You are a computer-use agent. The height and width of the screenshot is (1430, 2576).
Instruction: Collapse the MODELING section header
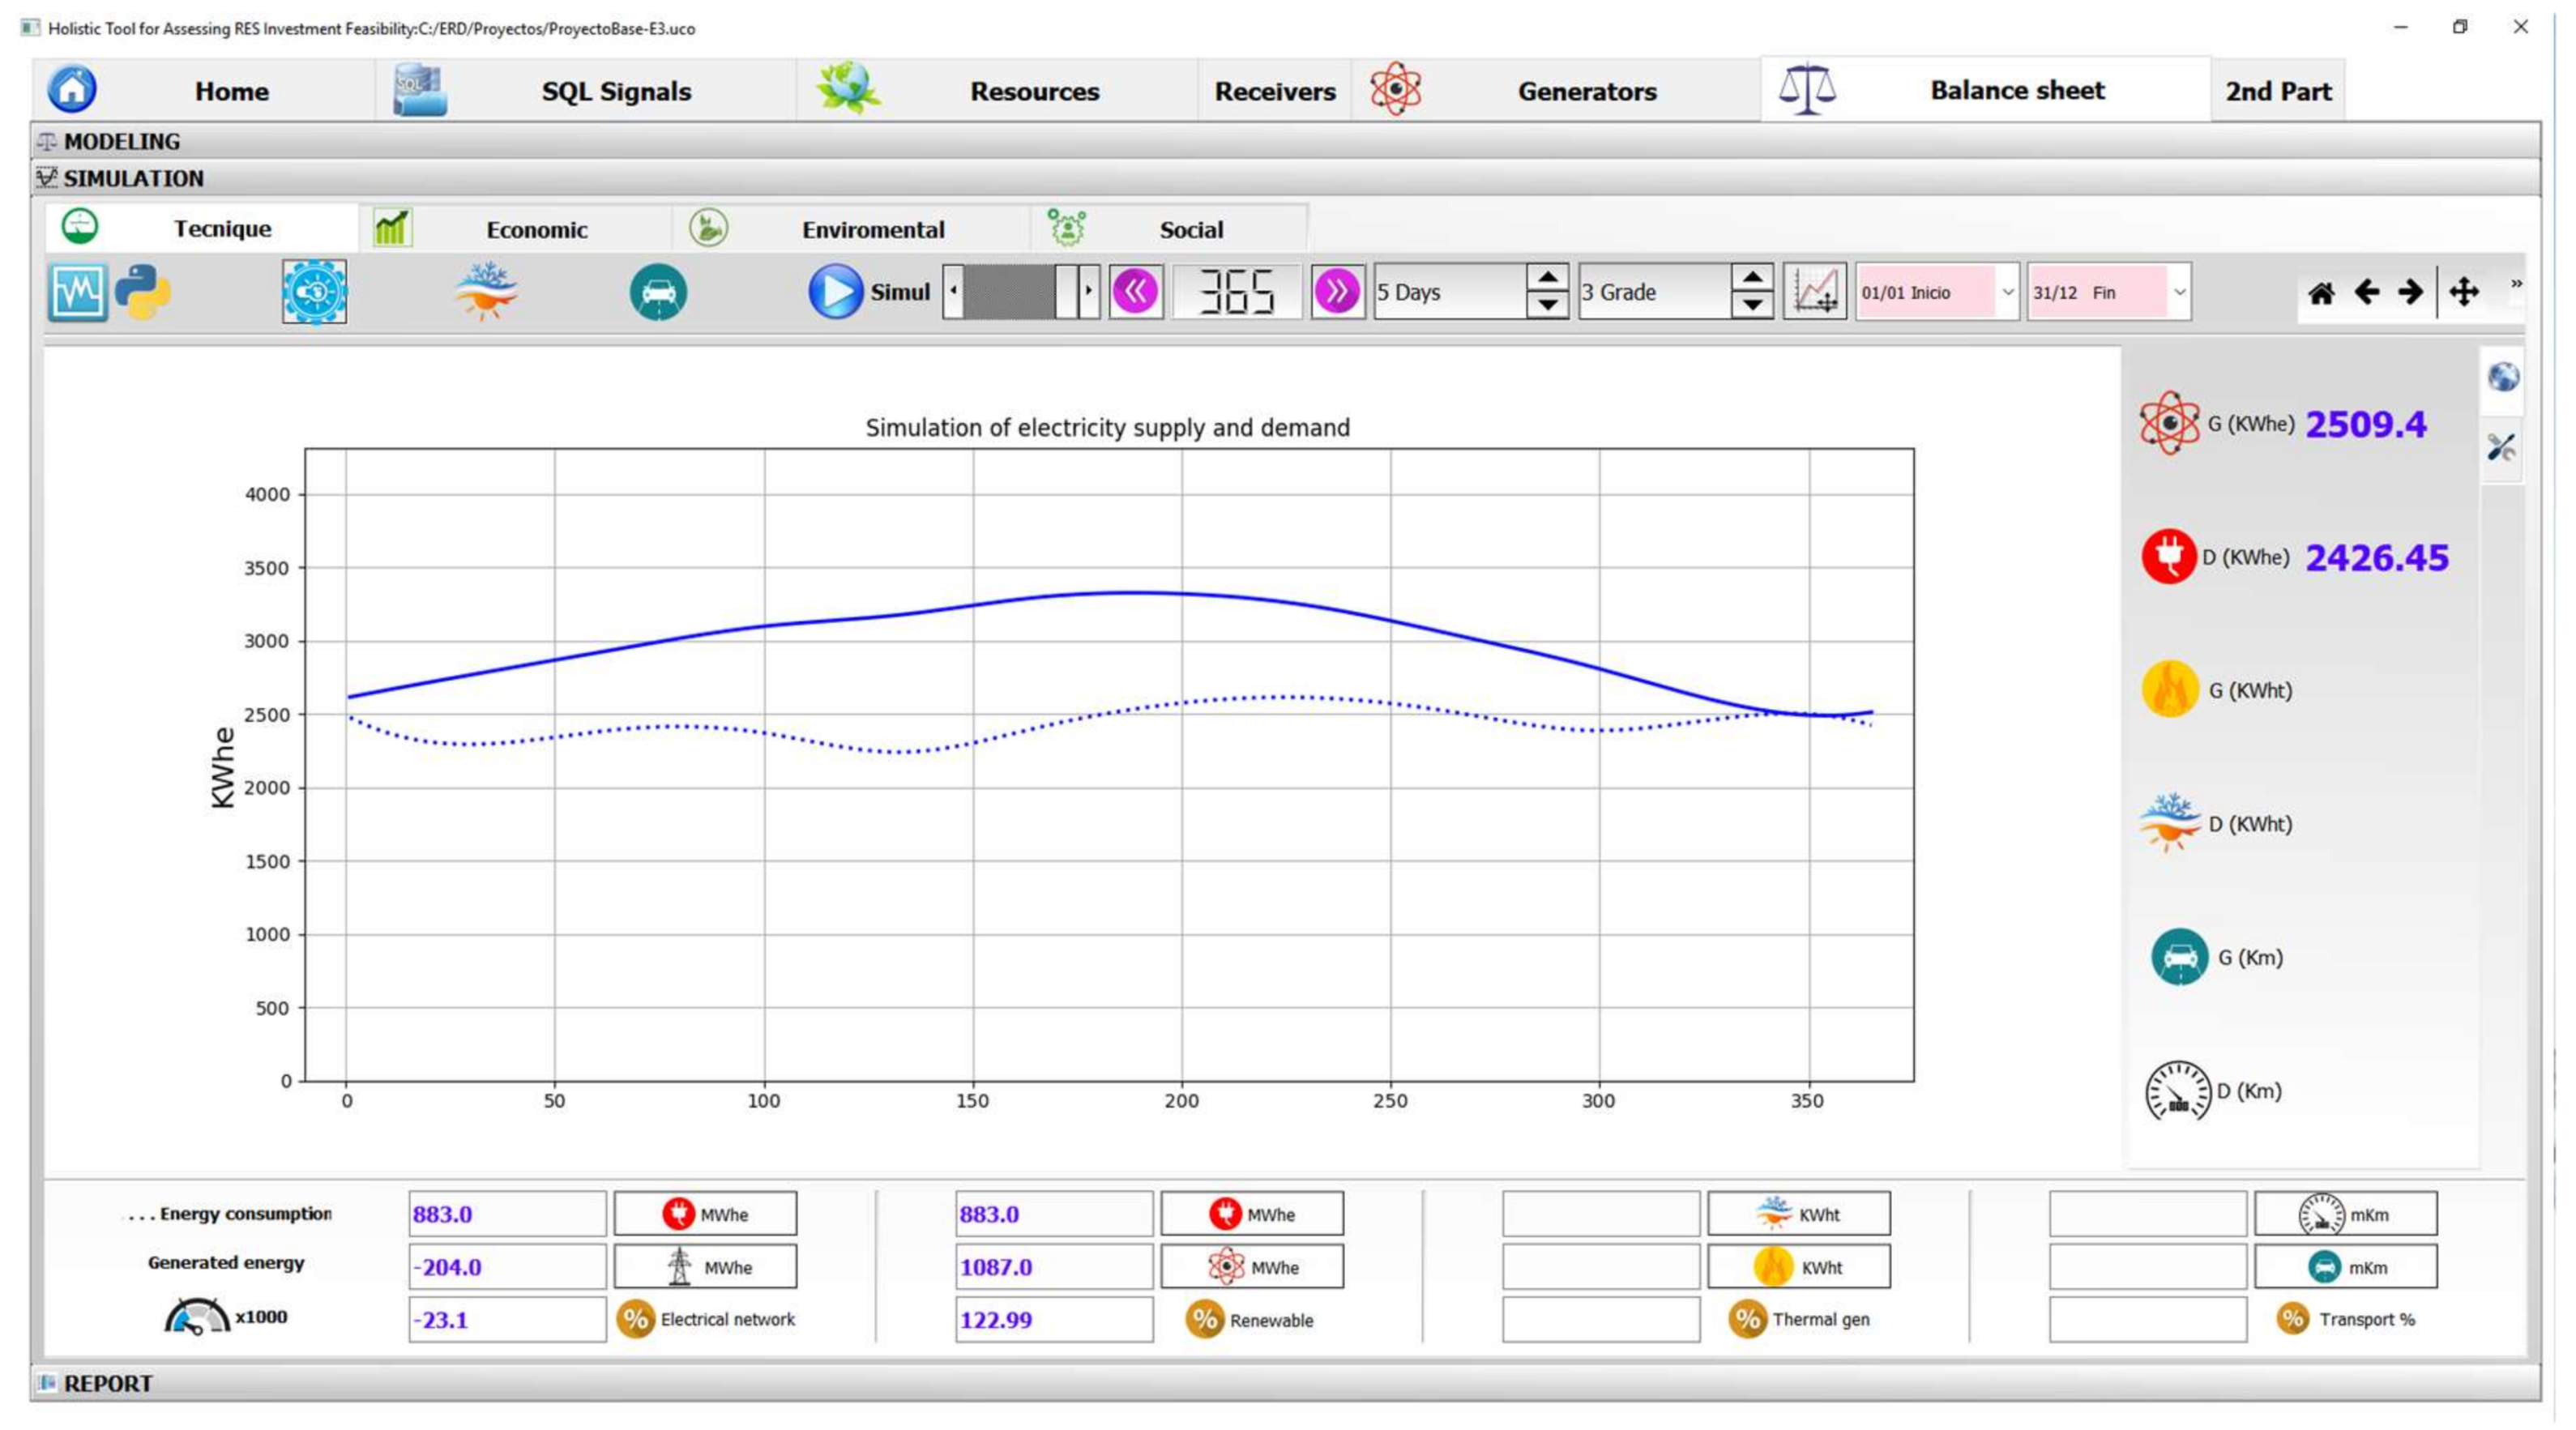[x=121, y=142]
